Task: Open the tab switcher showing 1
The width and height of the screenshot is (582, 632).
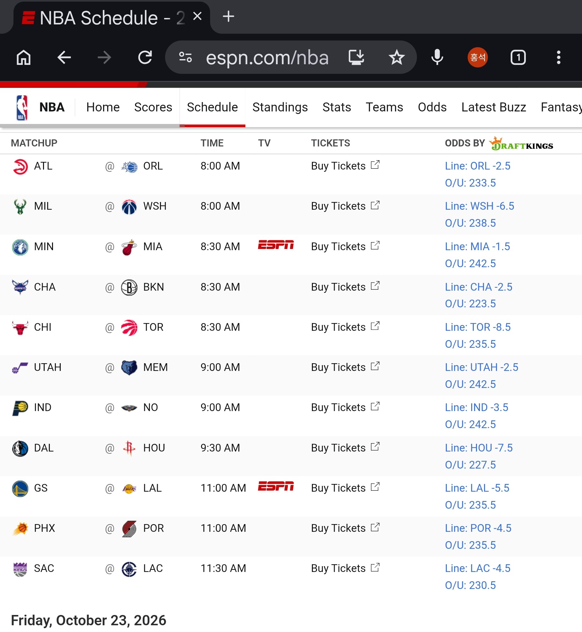Action: [x=518, y=57]
